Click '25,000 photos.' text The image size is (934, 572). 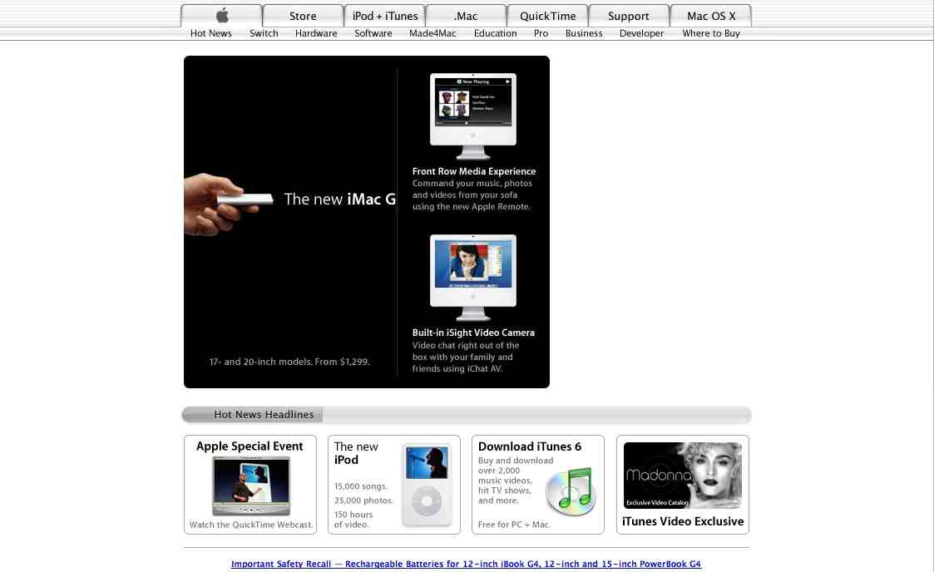coord(363,500)
